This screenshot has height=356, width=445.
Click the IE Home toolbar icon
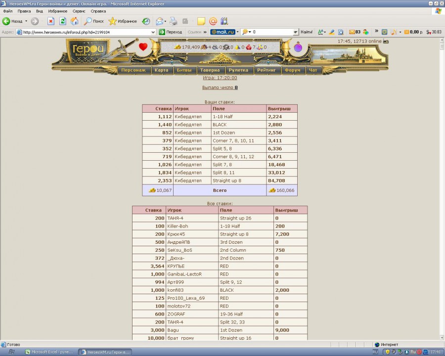74,21
